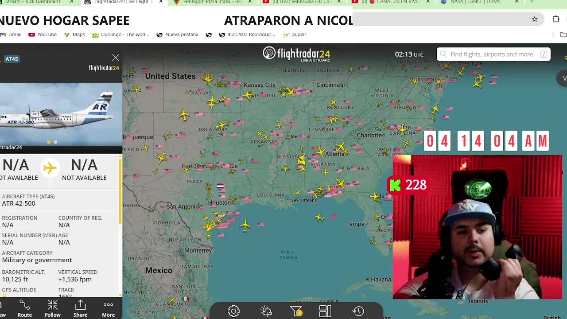Click the yellow plane icon between N/A labels
Image resolution: width=567 pixels, height=319 pixels.
50,168
